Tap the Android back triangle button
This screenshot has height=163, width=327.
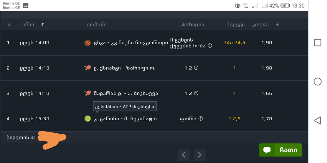[317, 120]
